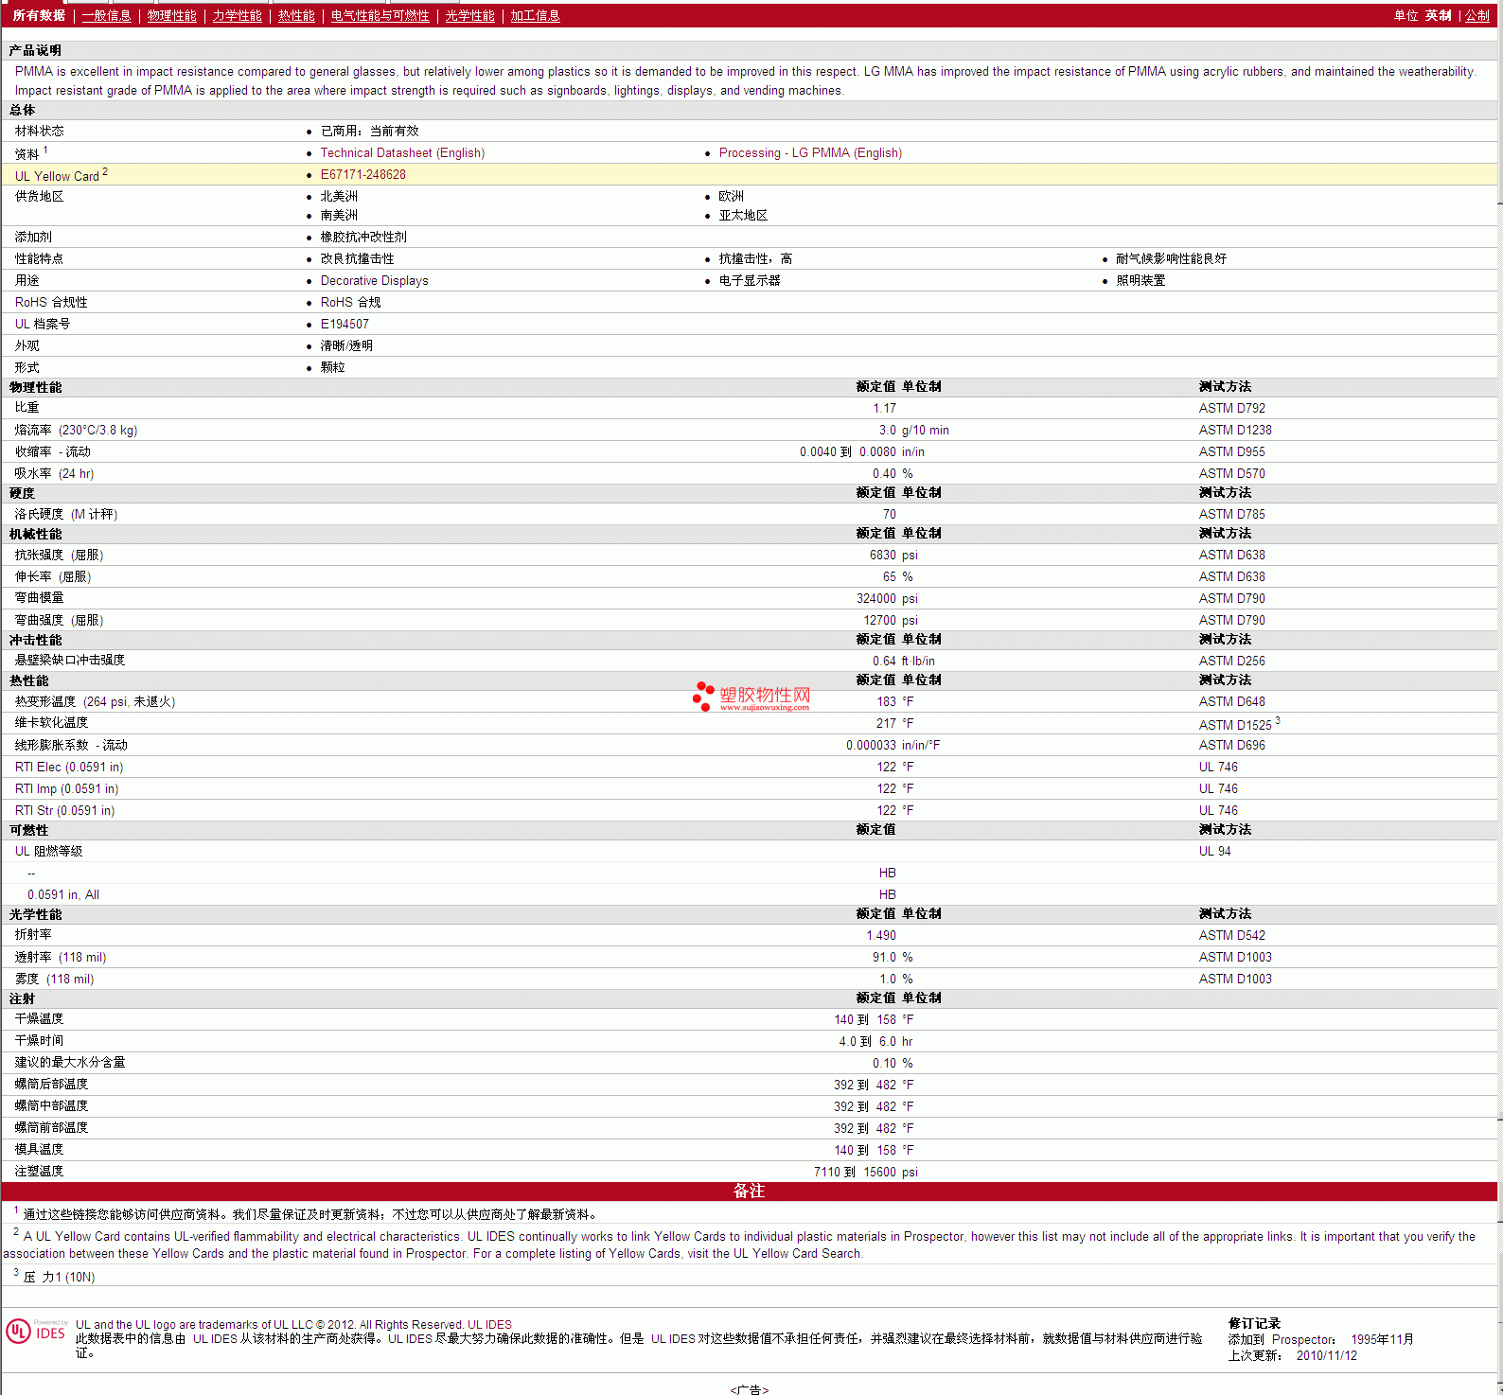Open the 光学性能 tab
The width and height of the screenshot is (1503, 1395).
(469, 15)
